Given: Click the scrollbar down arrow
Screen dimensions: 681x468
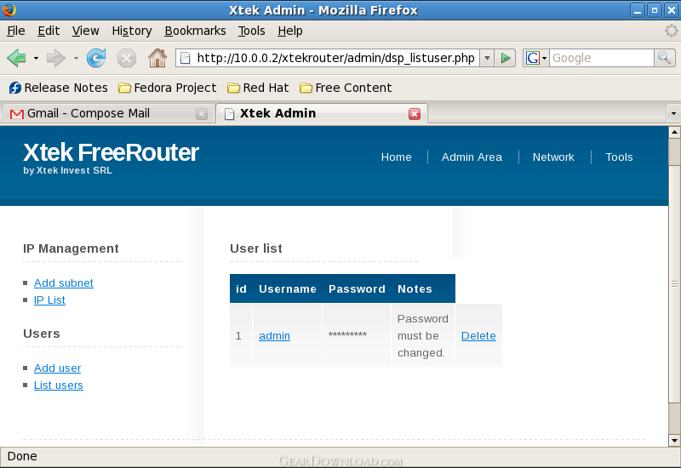Looking at the screenshot, I should (x=674, y=441).
